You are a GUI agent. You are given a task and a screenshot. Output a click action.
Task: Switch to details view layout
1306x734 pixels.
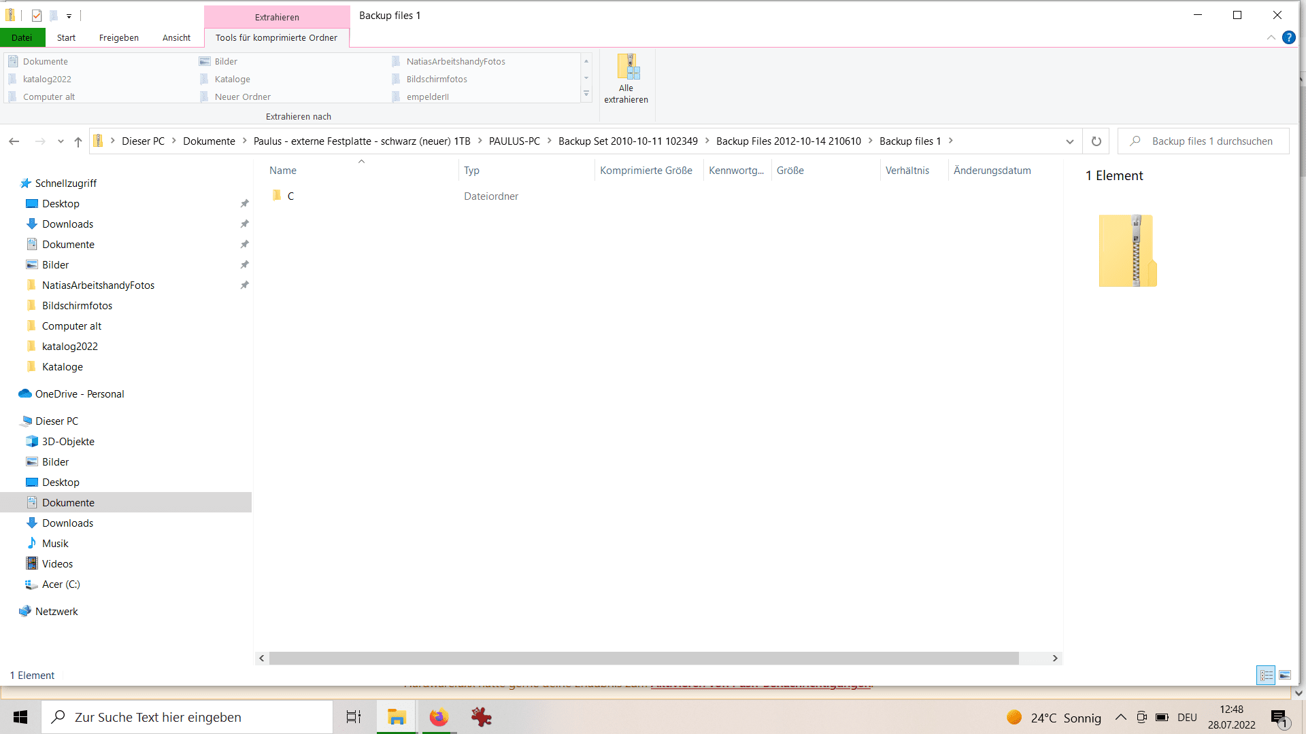[1266, 675]
